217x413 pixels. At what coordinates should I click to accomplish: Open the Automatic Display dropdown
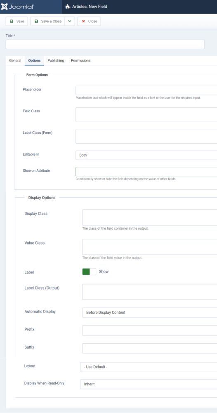pos(150,313)
